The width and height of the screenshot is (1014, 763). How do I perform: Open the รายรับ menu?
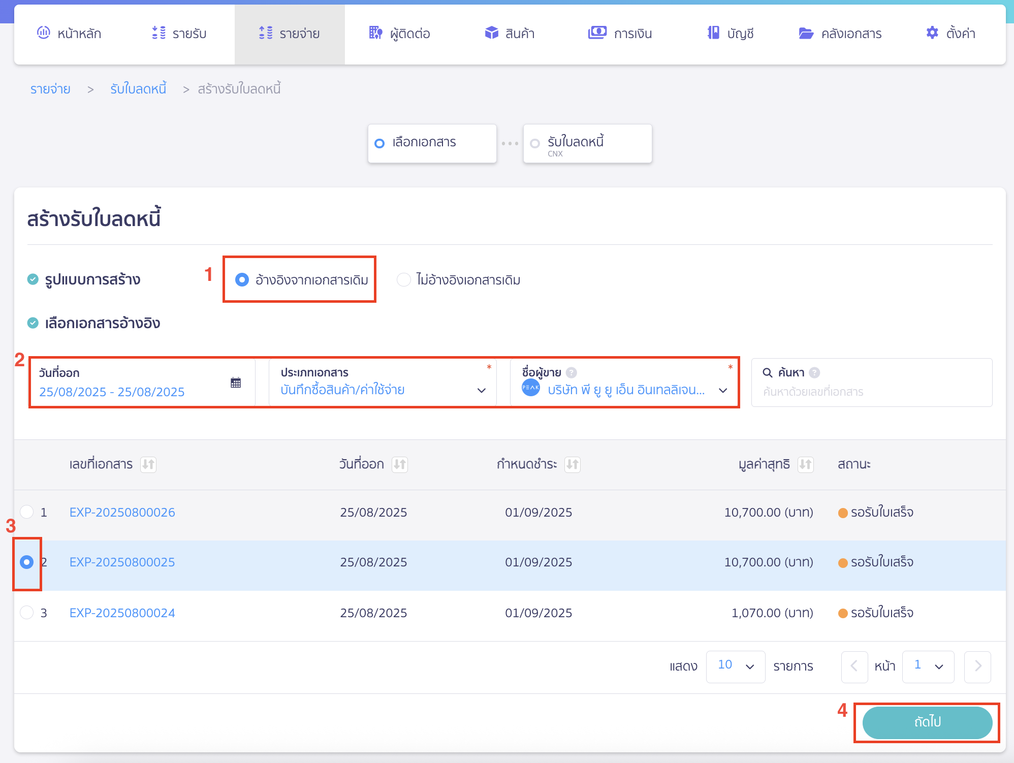coord(179,34)
